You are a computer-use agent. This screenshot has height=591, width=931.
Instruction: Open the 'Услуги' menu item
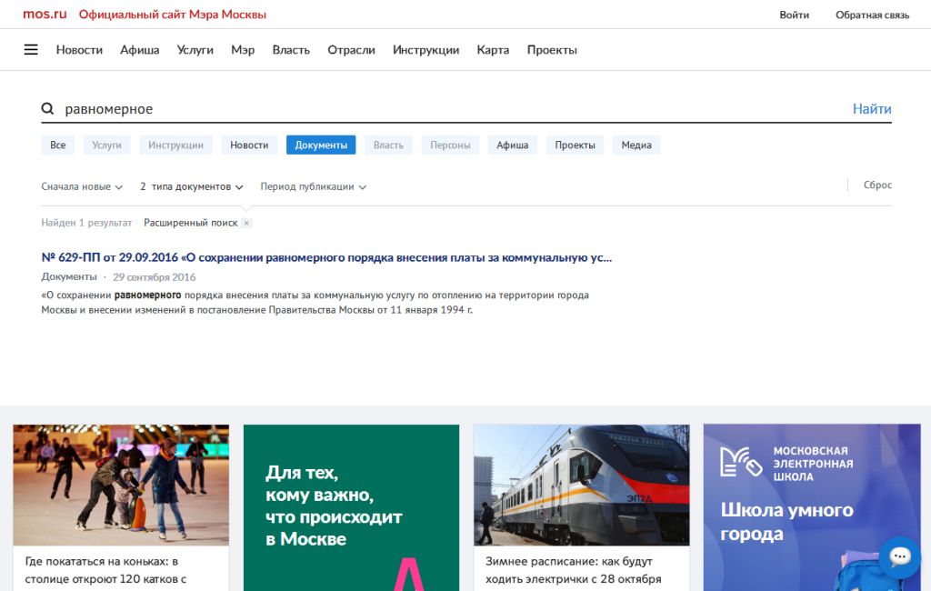195,50
